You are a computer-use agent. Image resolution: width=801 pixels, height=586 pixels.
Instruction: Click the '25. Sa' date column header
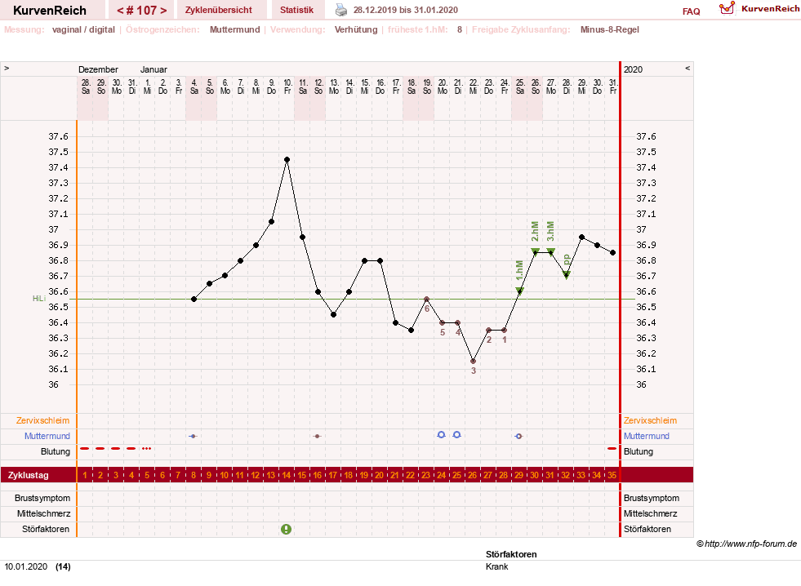(520, 87)
